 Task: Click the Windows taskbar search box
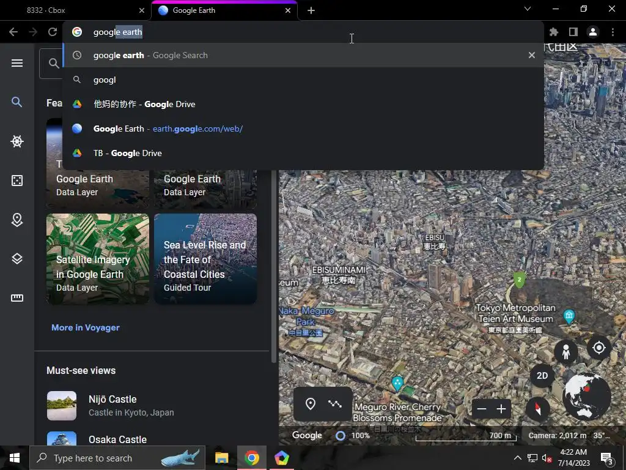pos(117,458)
